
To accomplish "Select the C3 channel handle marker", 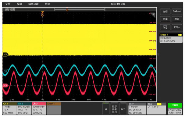I will coord(5,85).
